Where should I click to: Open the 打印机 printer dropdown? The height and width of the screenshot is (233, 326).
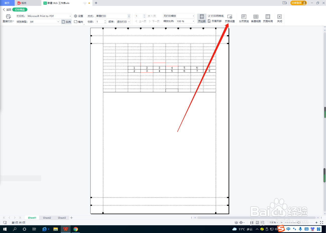(49, 16)
